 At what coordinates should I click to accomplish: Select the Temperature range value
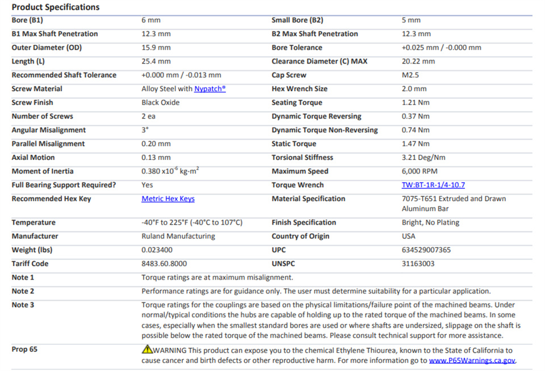pos(192,223)
